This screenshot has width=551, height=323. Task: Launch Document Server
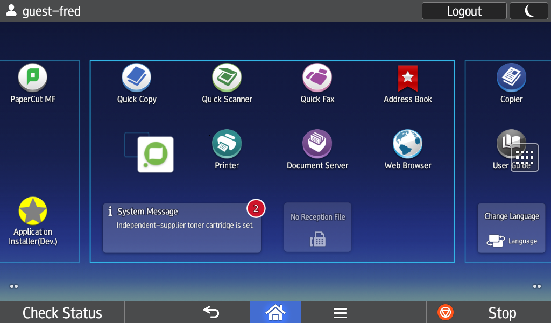point(317,145)
